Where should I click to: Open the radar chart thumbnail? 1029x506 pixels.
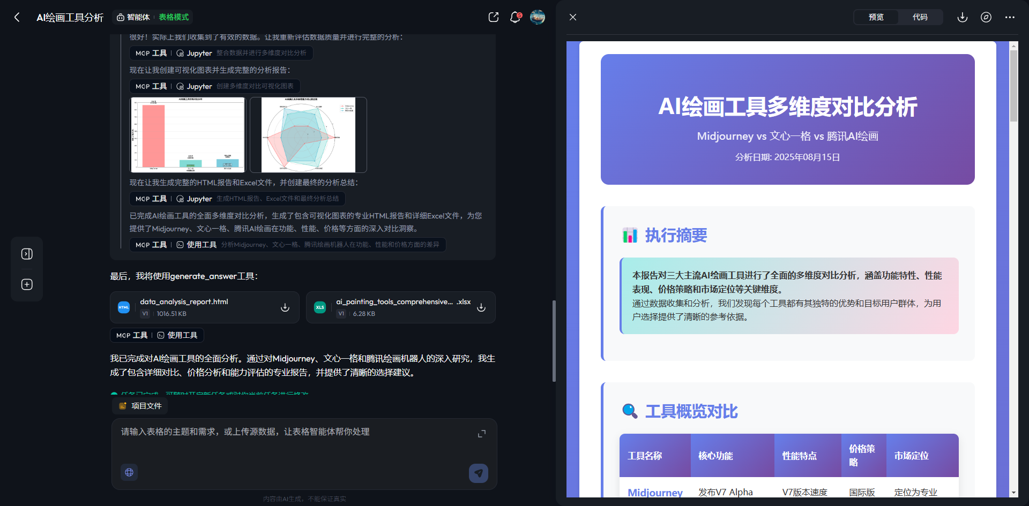coord(308,135)
